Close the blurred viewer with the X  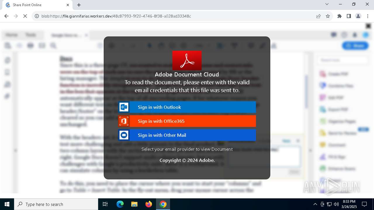(368, 26)
